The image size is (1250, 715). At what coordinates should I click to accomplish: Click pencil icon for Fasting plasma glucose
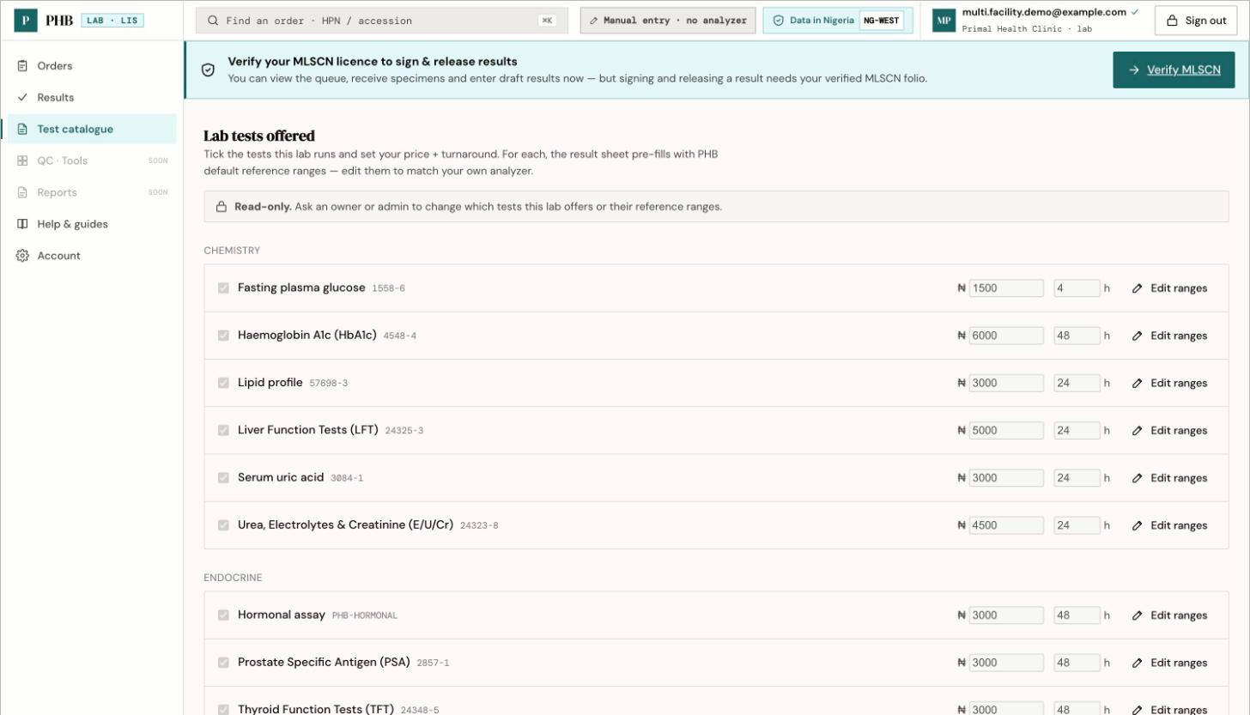click(x=1137, y=288)
